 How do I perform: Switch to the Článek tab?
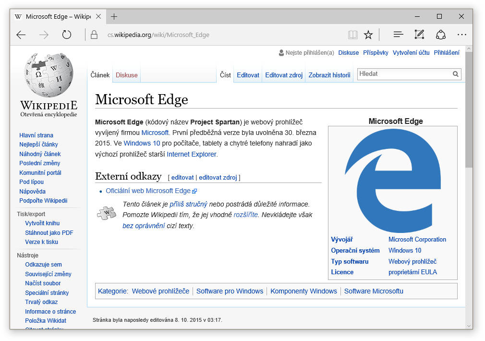pyautogui.click(x=100, y=75)
